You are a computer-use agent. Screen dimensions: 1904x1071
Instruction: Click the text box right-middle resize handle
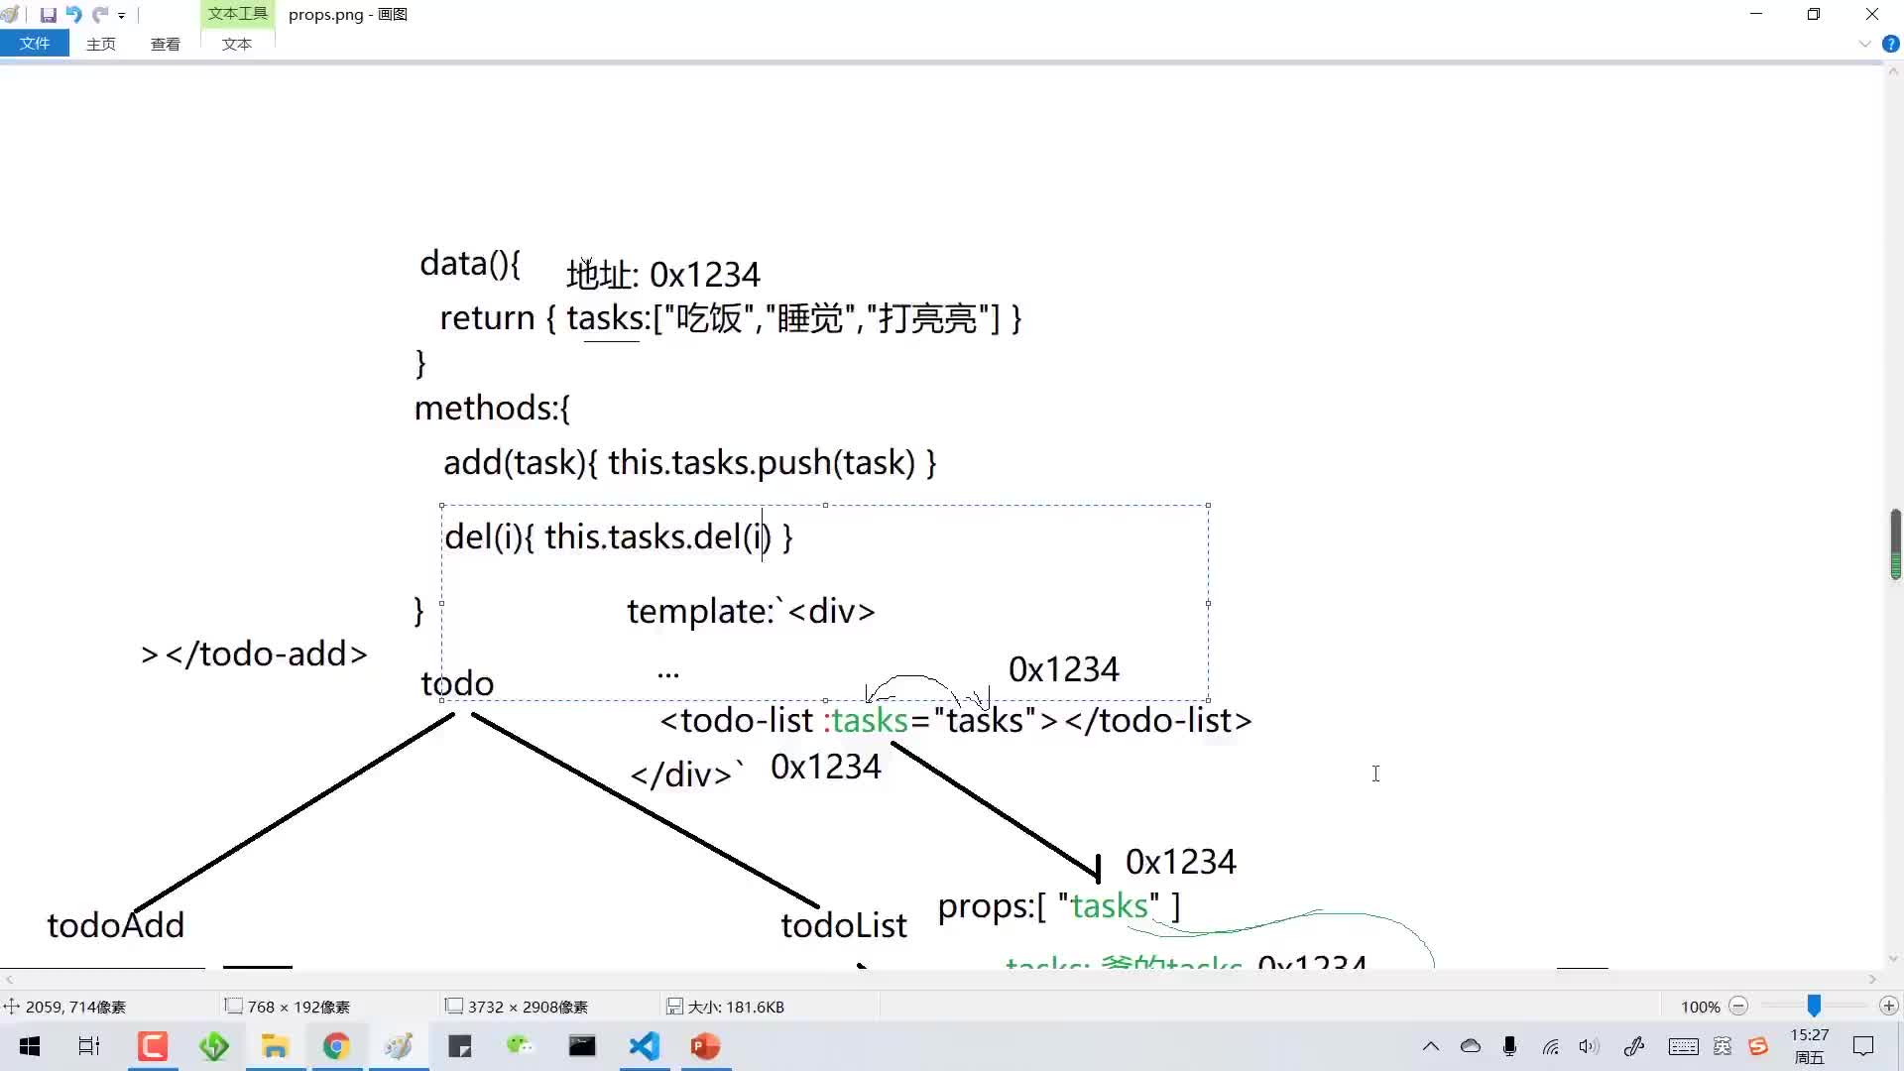coord(1208,603)
